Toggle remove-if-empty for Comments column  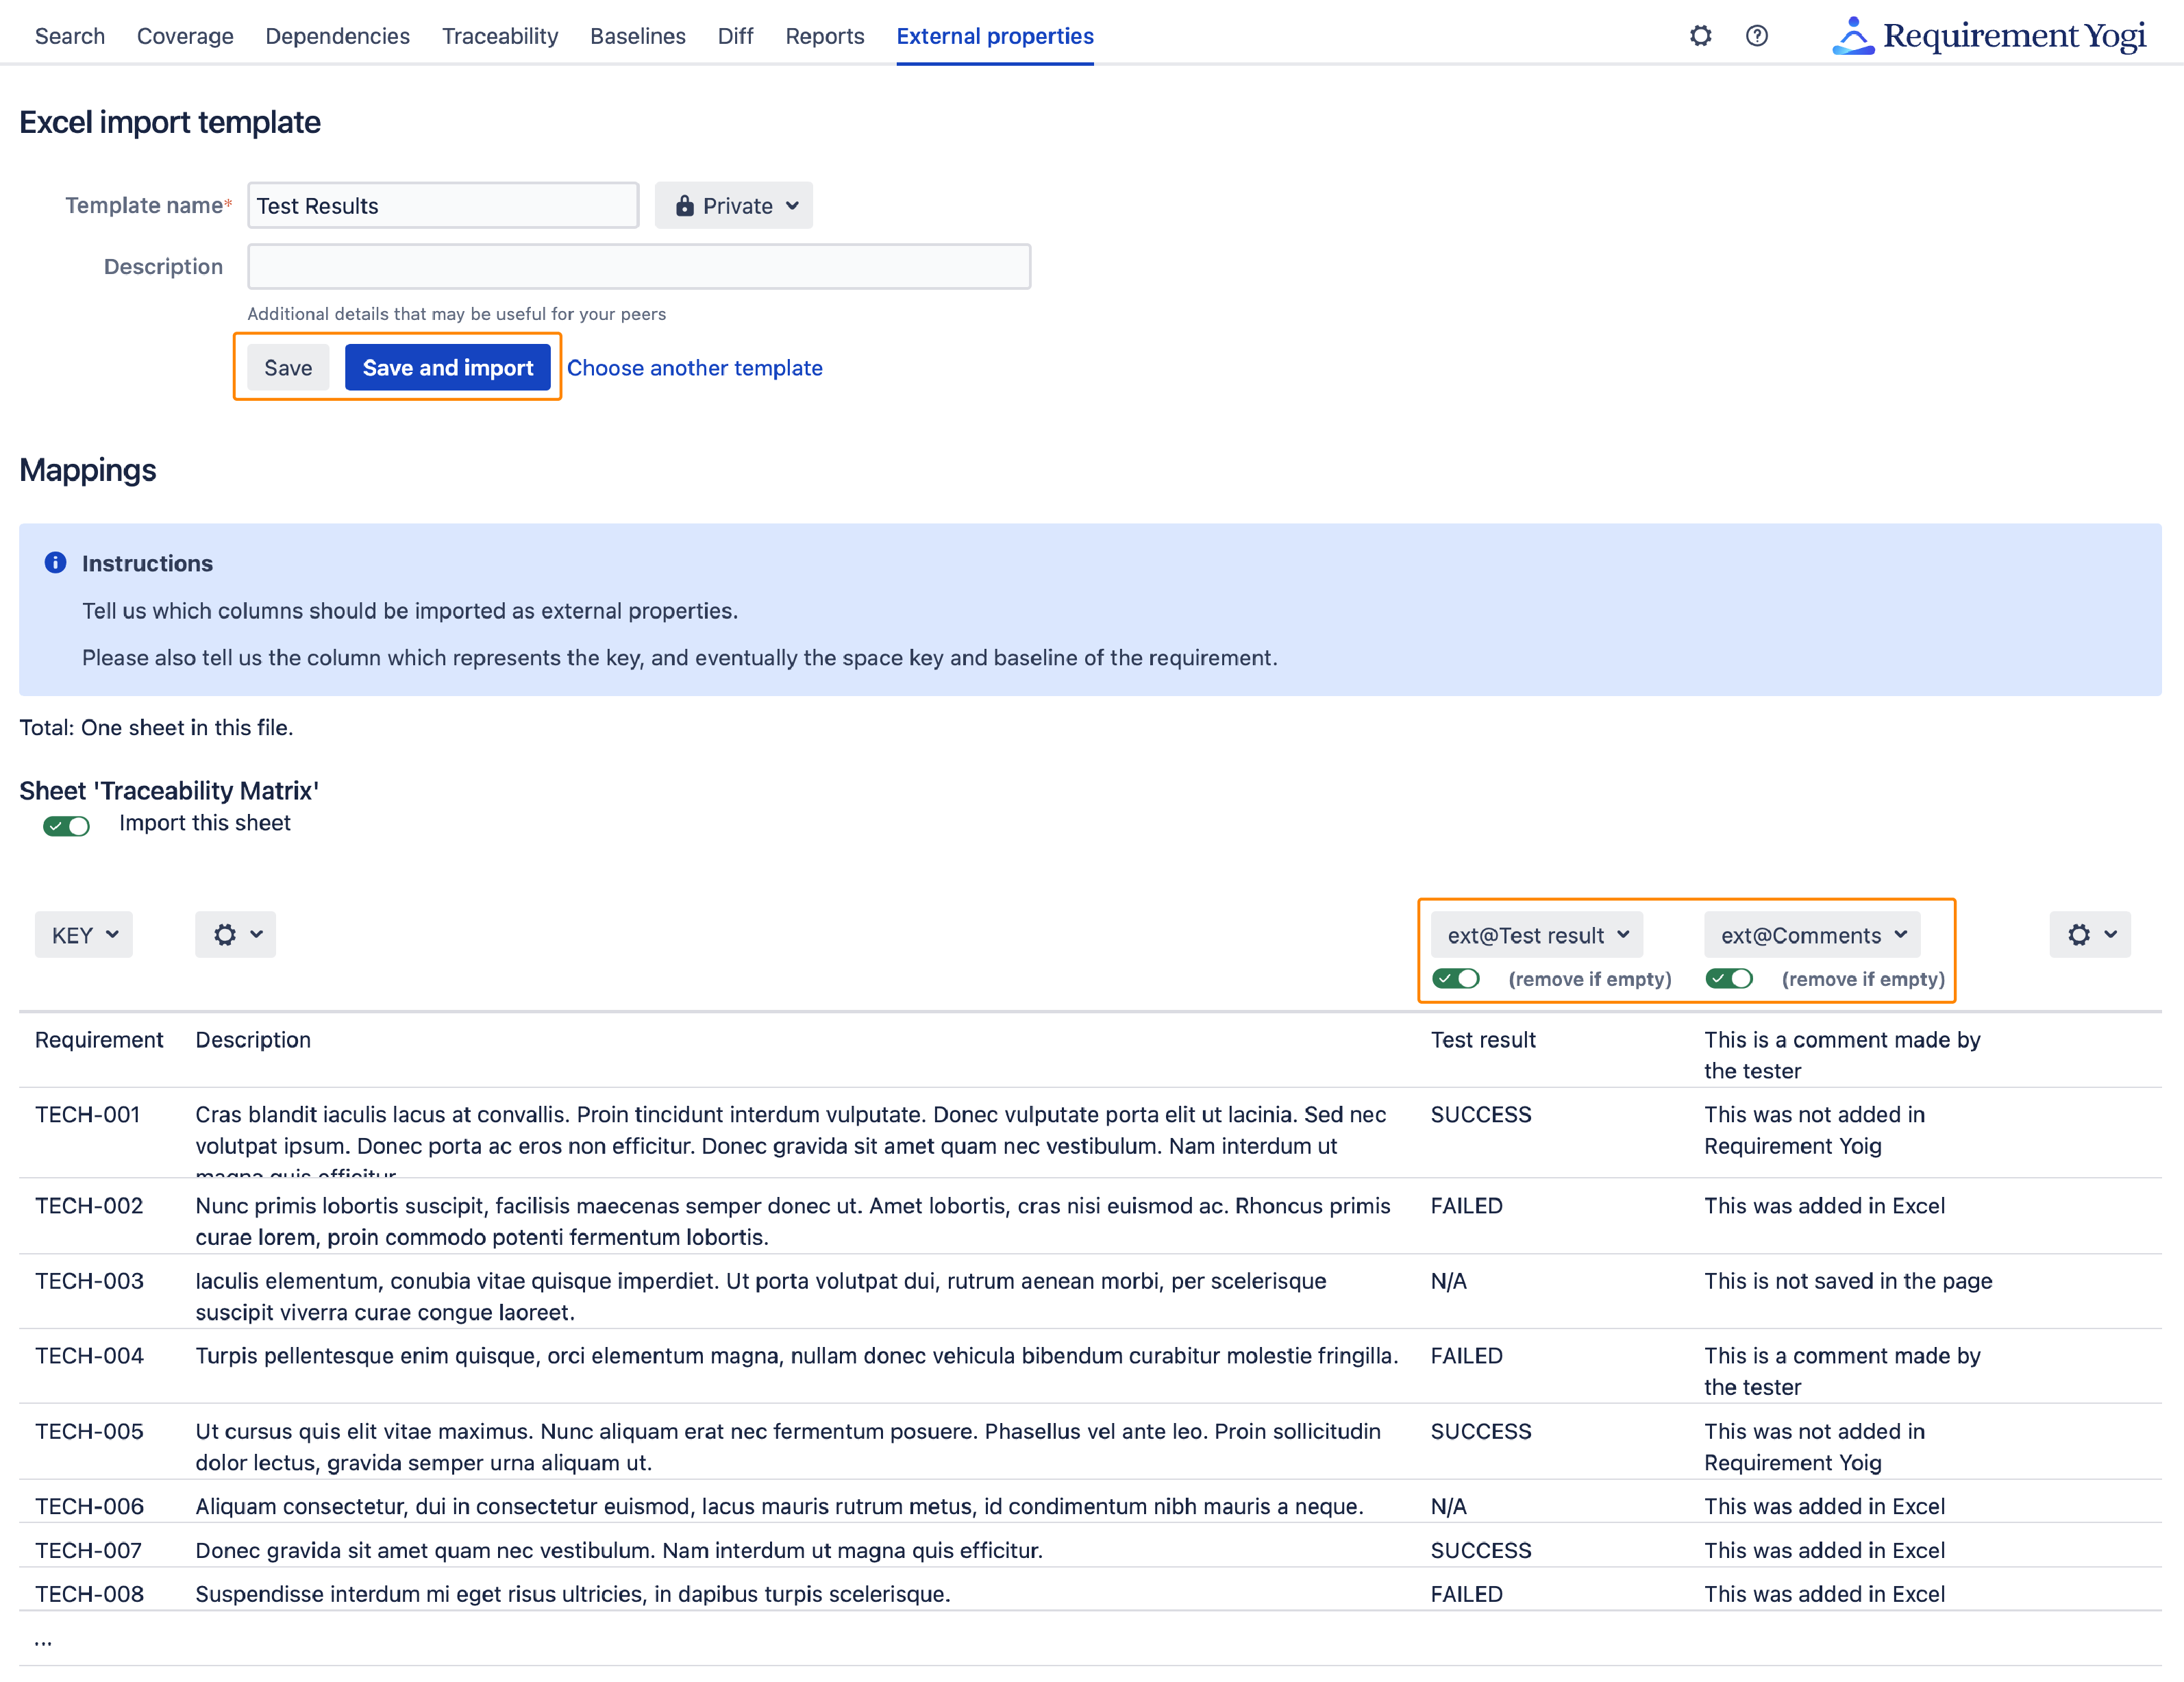1728,978
